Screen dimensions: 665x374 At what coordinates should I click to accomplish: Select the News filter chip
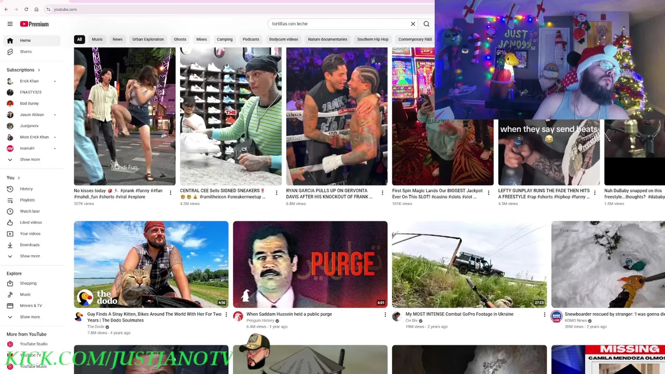[x=118, y=39]
